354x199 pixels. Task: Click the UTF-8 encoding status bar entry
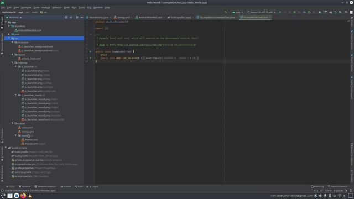tap(328, 191)
